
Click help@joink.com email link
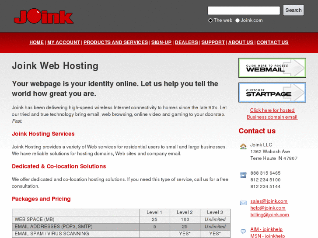(x=268, y=208)
